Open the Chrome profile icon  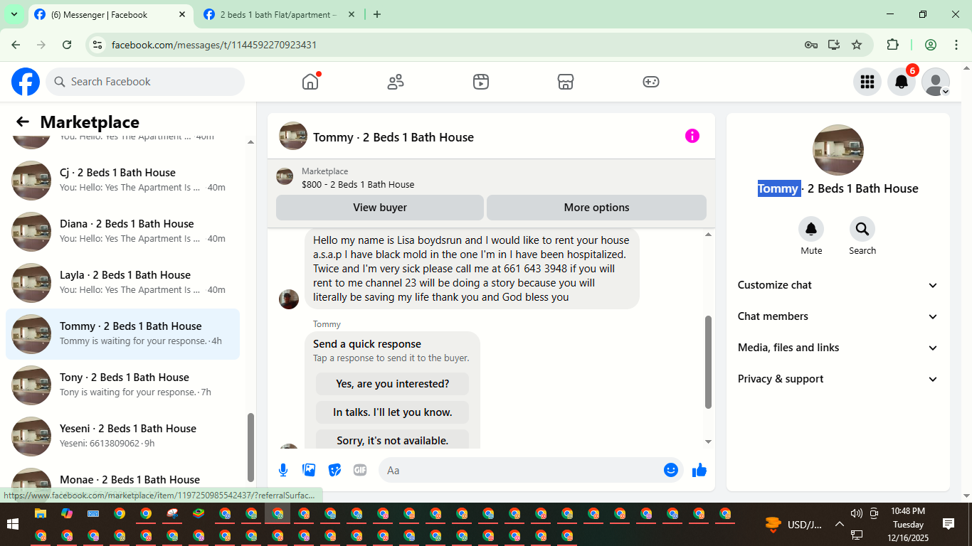point(931,45)
